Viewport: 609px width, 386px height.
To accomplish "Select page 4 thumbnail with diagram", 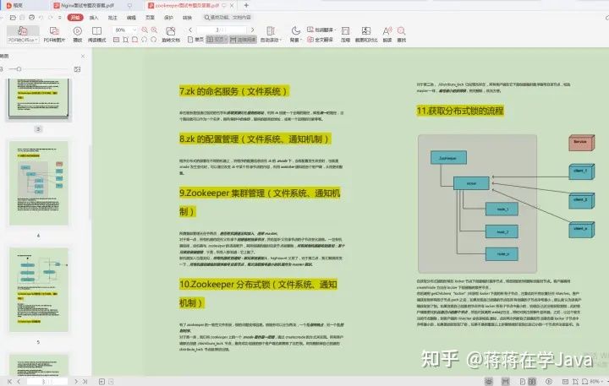I will [x=39, y=183].
